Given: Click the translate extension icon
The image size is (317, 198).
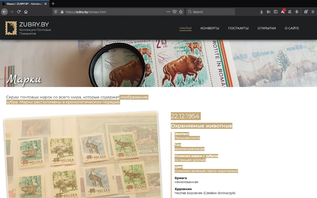Looking at the screenshot, I should [x=290, y=12].
